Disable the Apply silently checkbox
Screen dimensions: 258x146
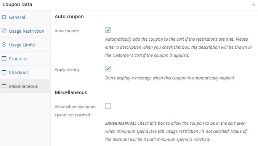(108, 69)
